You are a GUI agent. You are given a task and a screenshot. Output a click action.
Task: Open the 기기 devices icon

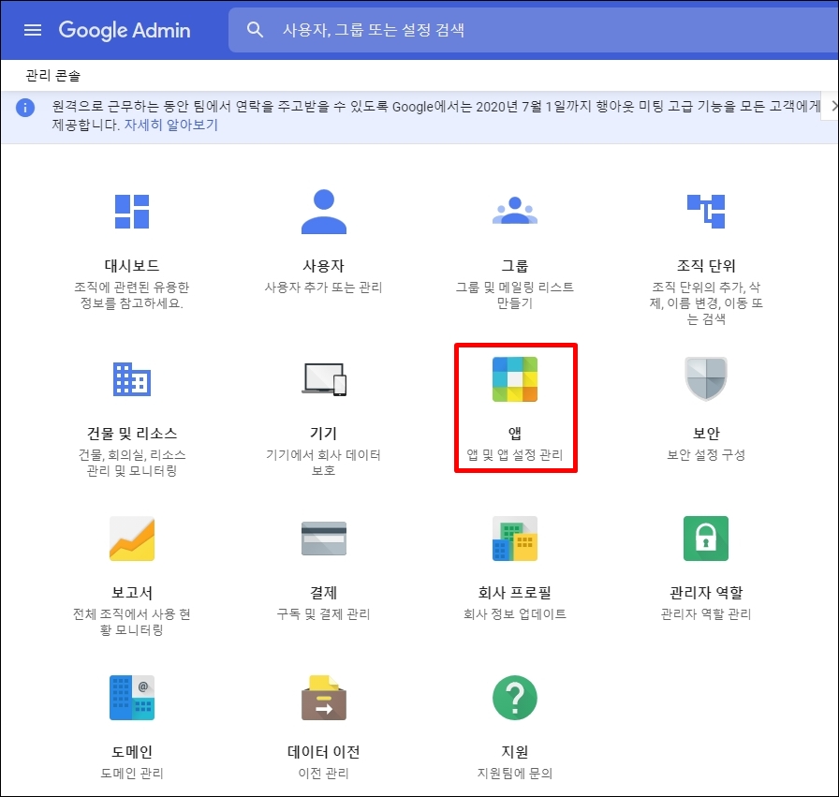tap(324, 379)
